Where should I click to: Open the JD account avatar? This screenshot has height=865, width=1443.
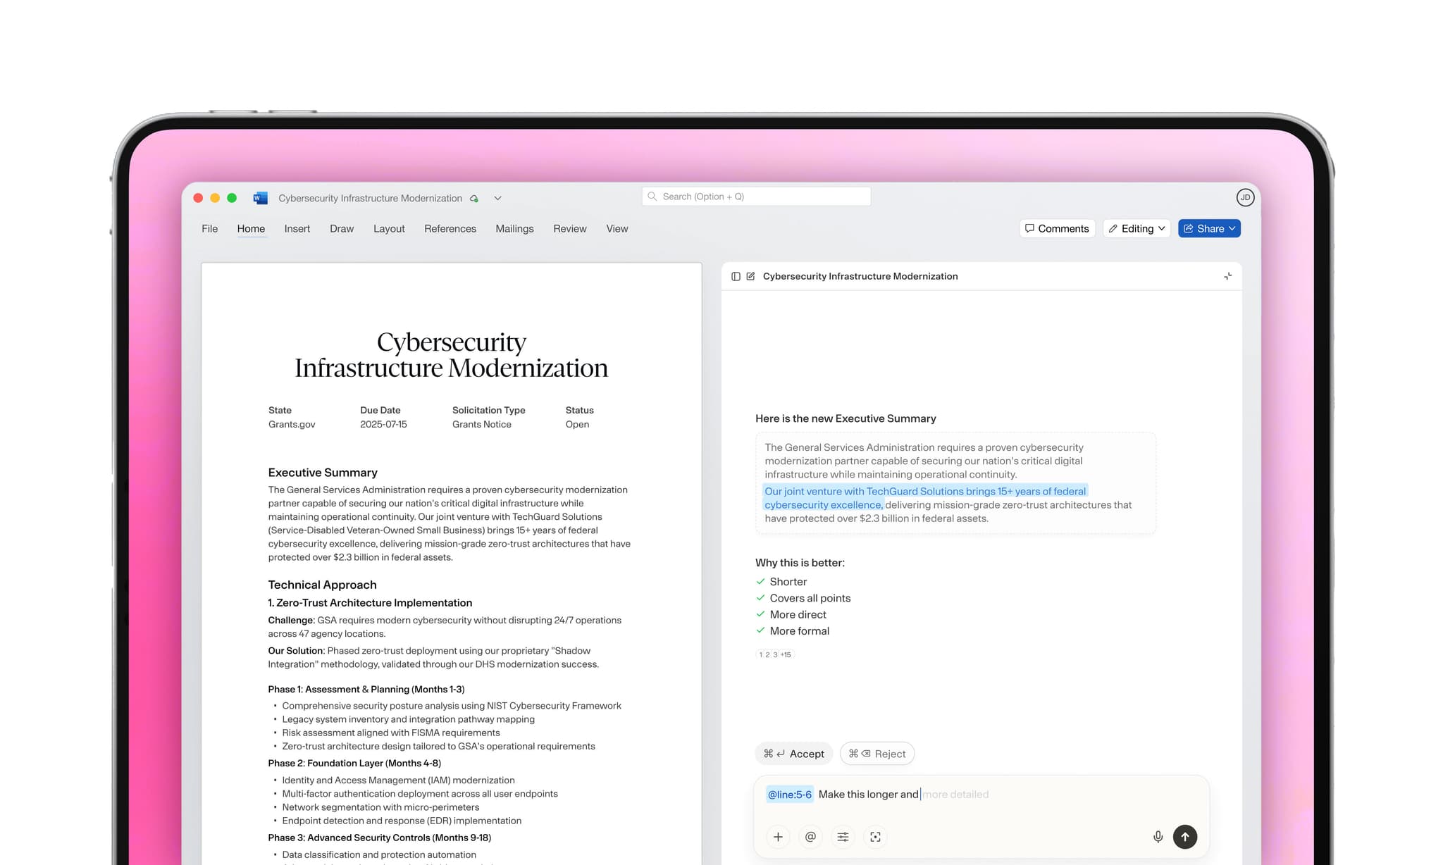[x=1245, y=198]
